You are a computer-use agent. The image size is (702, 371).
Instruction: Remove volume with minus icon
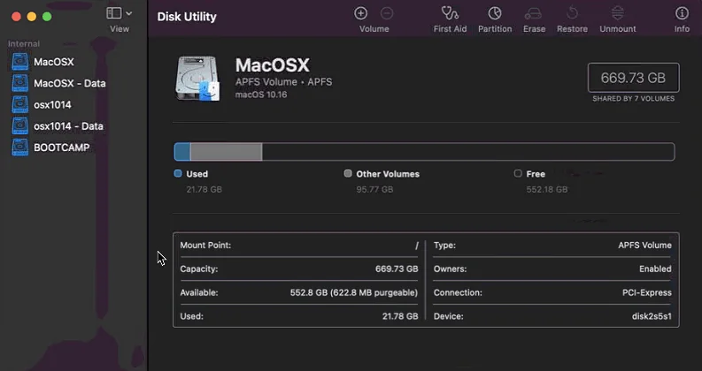click(387, 13)
